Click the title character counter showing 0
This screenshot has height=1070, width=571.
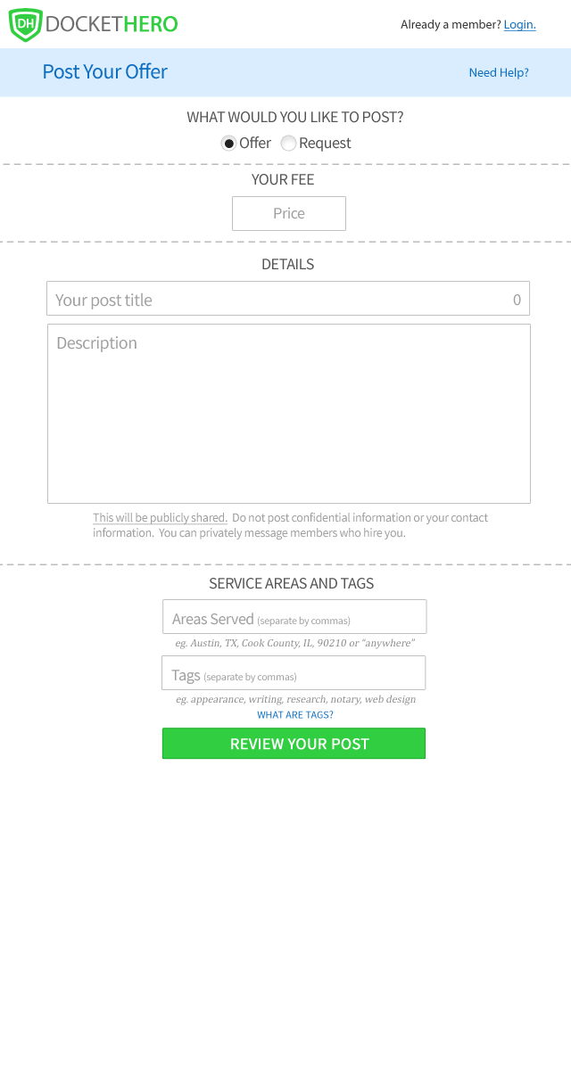tap(517, 300)
